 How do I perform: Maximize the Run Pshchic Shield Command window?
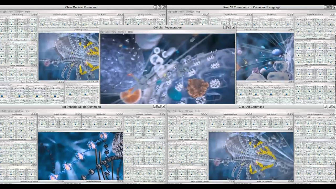click(x=159, y=107)
